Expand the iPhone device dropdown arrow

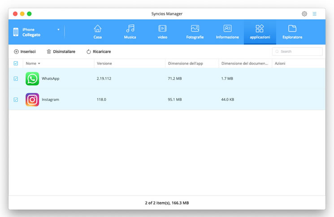click(58, 30)
